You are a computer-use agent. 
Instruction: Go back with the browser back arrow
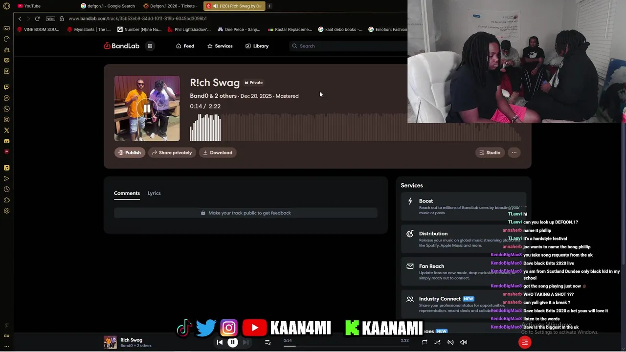20,19
